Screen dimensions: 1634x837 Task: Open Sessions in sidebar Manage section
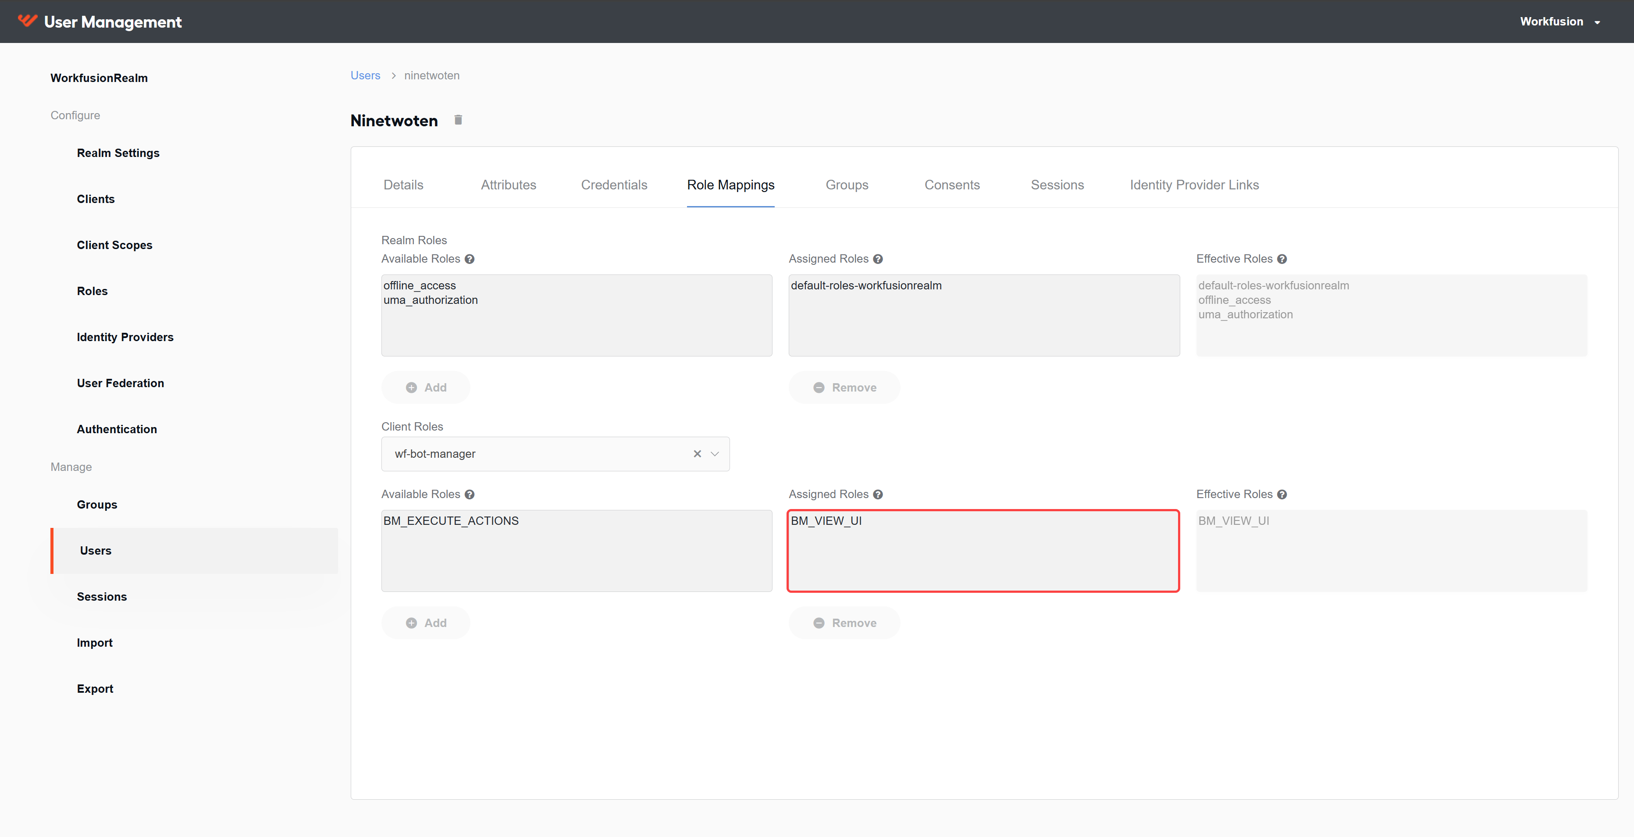pos(101,596)
